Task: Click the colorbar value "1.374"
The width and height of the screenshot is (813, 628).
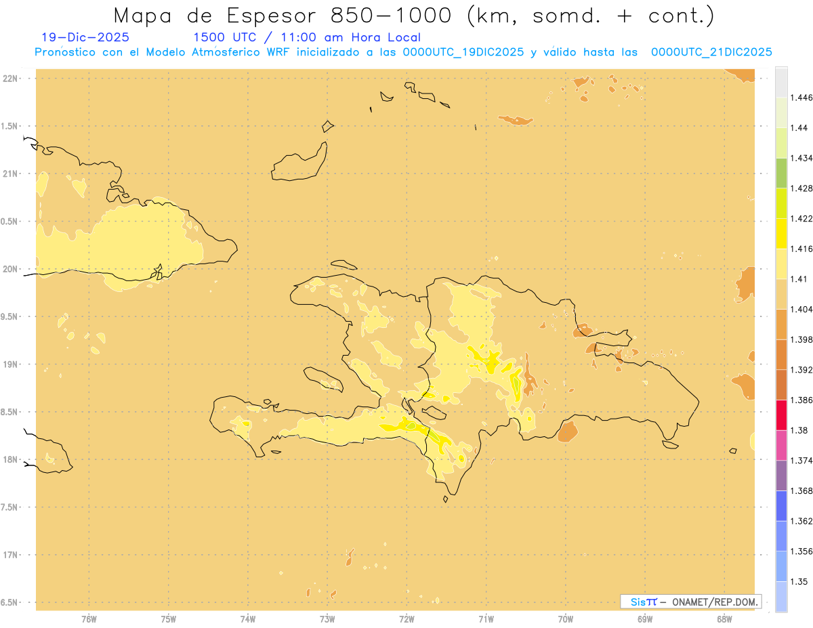Action: click(803, 461)
